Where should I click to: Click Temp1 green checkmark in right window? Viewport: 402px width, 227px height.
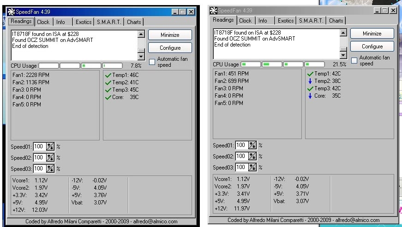[x=310, y=74]
